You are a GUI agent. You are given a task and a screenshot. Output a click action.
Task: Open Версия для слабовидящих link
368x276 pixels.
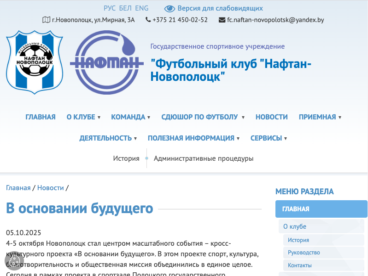pyautogui.click(x=220, y=8)
